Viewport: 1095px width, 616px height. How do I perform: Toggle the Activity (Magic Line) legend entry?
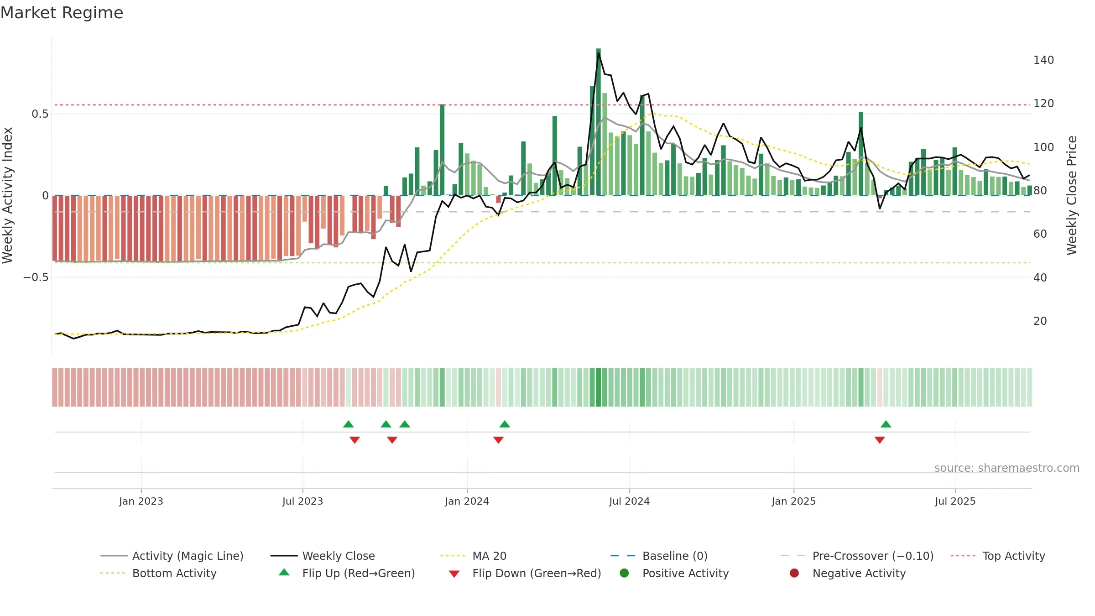172,556
